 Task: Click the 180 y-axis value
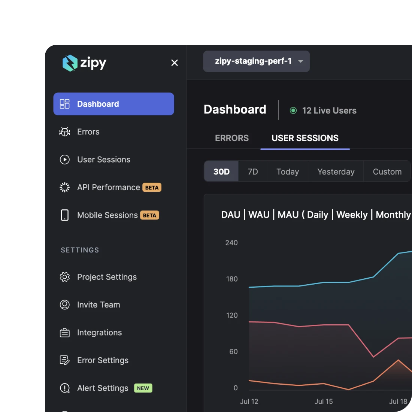[232, 279]
